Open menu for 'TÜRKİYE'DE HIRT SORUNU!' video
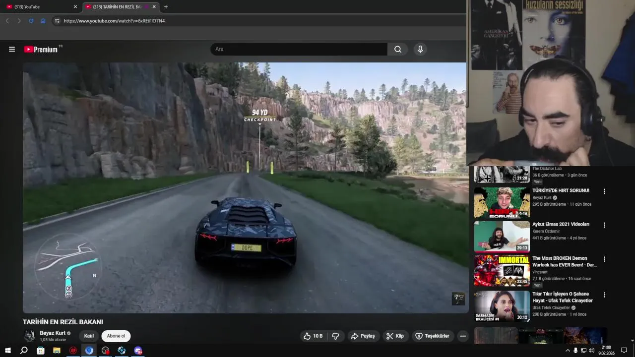This screenshot has height=357, width=635. click(x=604, y=191)
